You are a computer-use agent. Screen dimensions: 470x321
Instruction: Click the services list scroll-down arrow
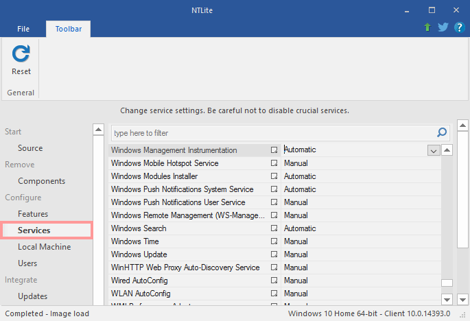(447, 300)
